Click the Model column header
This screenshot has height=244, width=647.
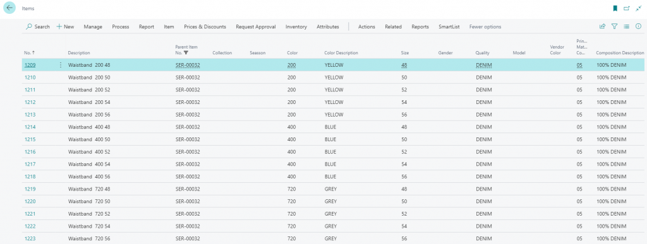[x=519, y=53]
